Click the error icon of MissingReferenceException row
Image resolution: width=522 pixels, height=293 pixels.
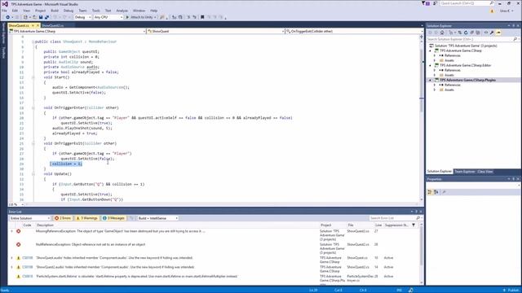coord(18,231)
